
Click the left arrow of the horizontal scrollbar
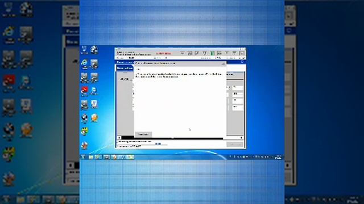click(119, 138)
